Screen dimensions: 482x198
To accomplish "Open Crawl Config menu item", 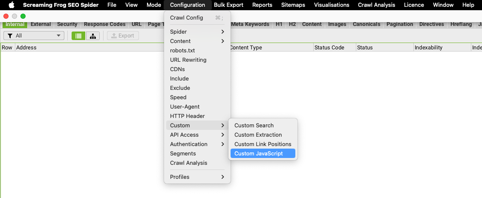I will pyautogui.click(x=197, y=18).
